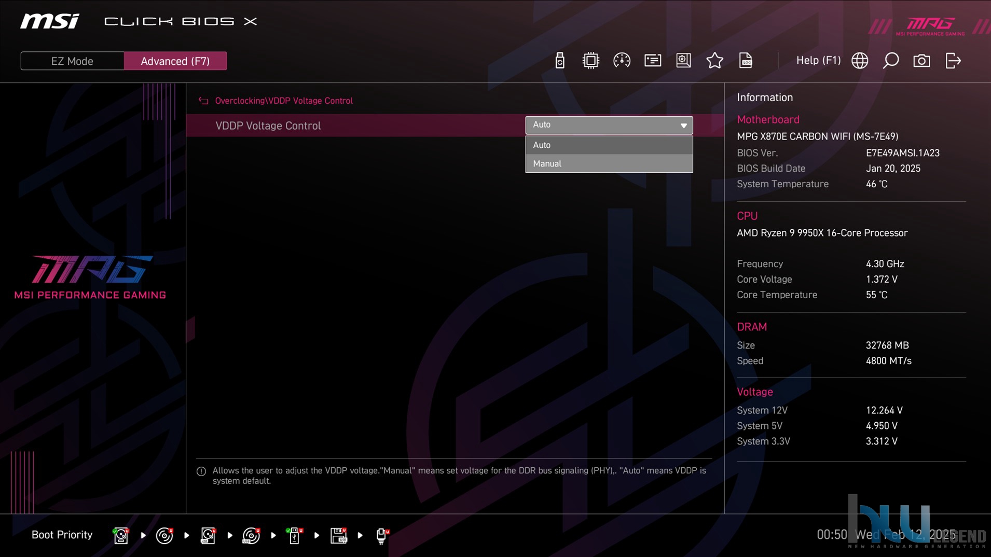The width and height of the screenshot is (991, 557).
Task: Click the Information panel title
Action: (x=765, y=98)
